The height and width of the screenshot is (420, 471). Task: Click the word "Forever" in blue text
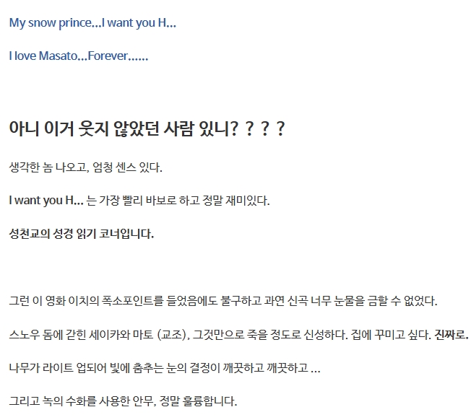point(108,56)
